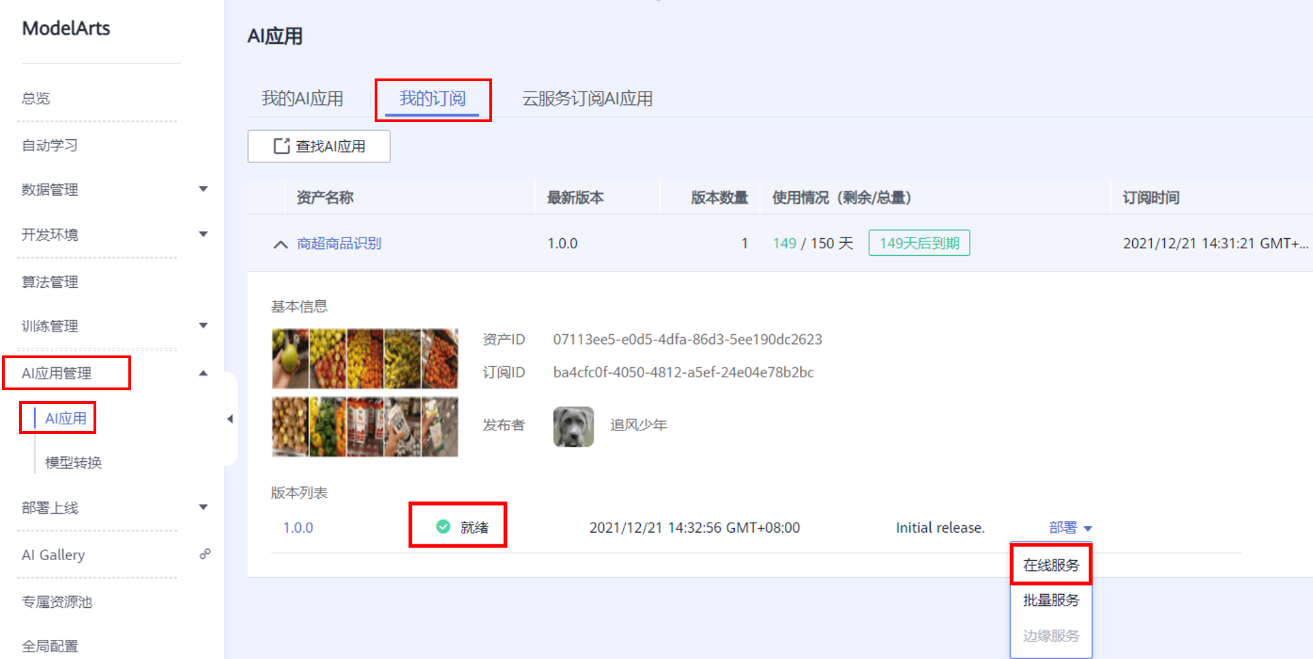Open the 商超商品识别 asset link
This screenshot has width=1313, height=659.
click(339, 244)
